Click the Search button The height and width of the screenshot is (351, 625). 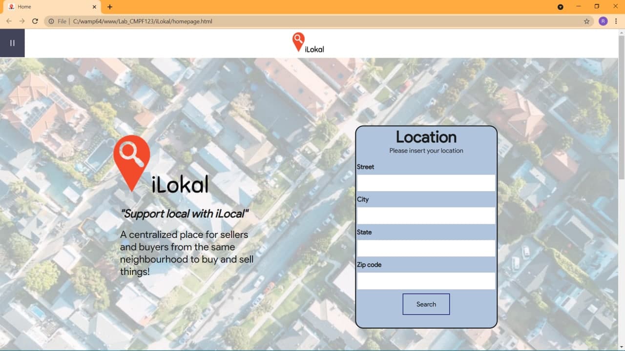[426, 304]
